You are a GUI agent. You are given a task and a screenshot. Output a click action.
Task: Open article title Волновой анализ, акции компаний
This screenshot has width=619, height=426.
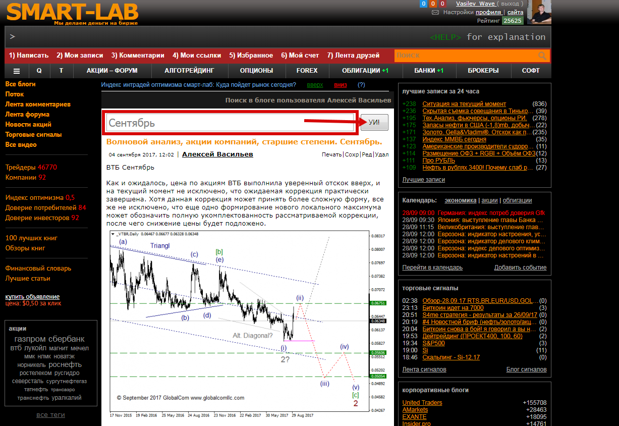point(244,142)
